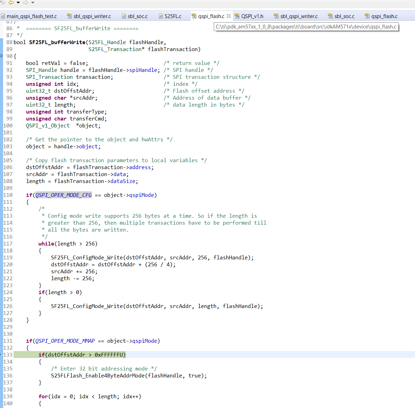
Task: Open the S25FL.c editor tab
Action: pos(173,16)
